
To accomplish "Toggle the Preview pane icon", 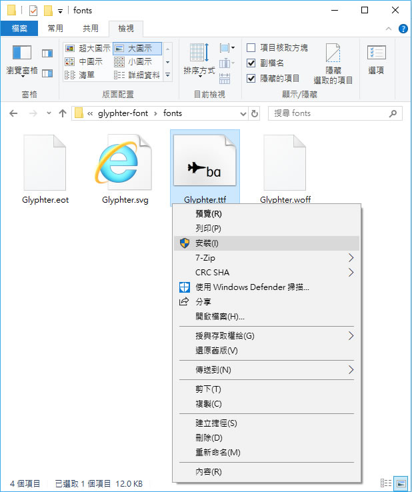I will pos(47,53).
